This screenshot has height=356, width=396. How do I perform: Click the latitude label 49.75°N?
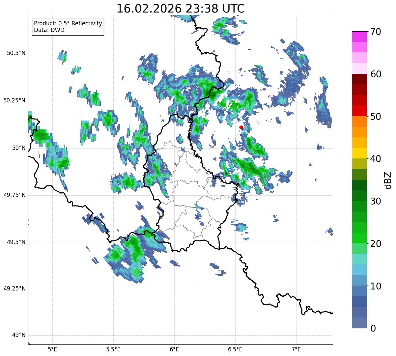tap(14, 195)
